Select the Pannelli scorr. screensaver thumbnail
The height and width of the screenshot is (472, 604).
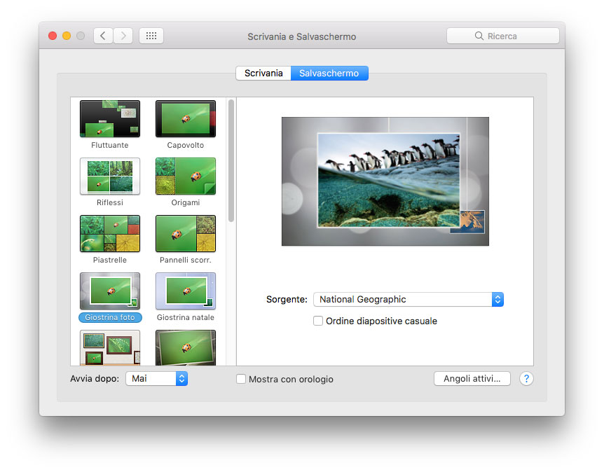coord(185,233)
